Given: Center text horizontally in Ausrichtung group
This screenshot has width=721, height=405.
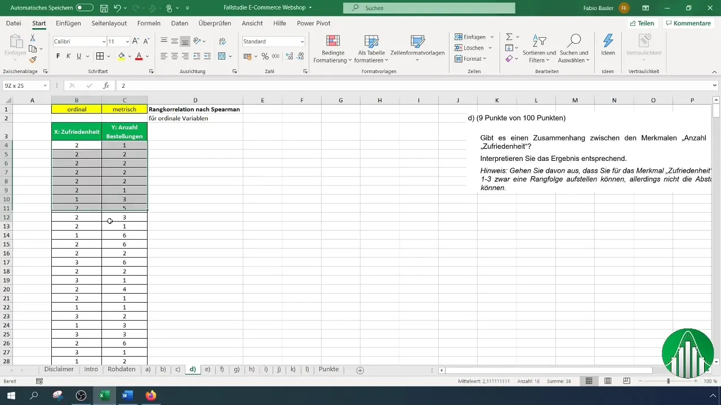Looking at the screenshot, I should (175, 56).
